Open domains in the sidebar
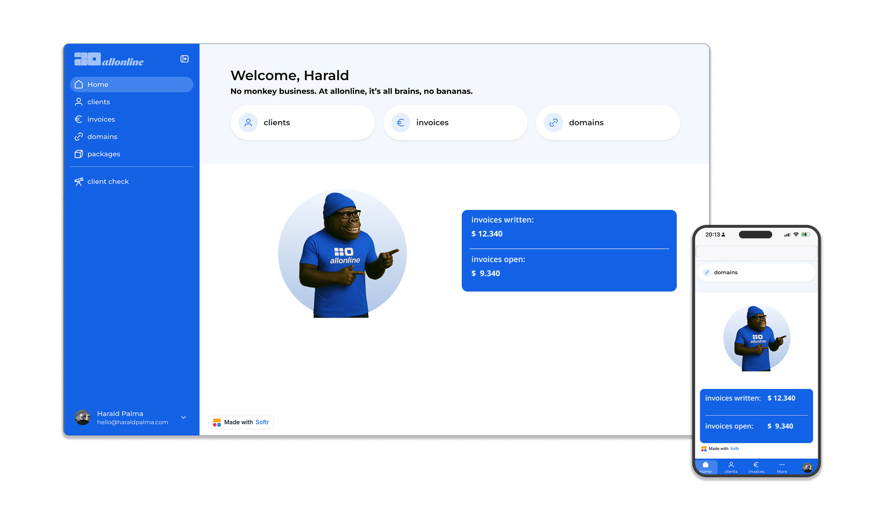Image resolution: width=869 pixels, height=513 pixels. 131,137
